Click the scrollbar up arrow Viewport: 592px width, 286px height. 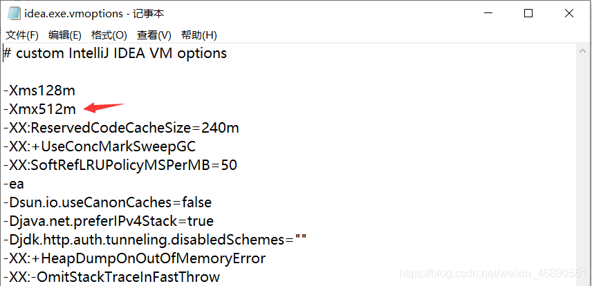(x=583, y=51)
